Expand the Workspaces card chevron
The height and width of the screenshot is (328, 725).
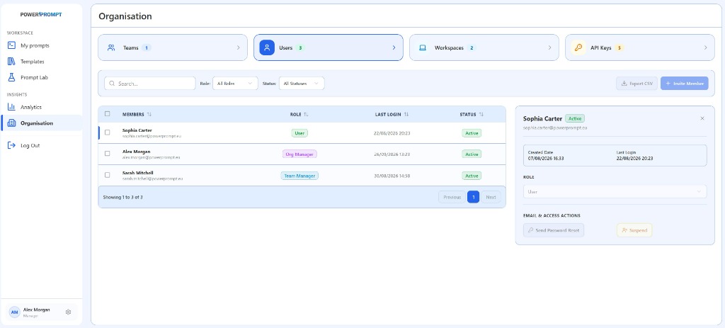coord(549,47)
